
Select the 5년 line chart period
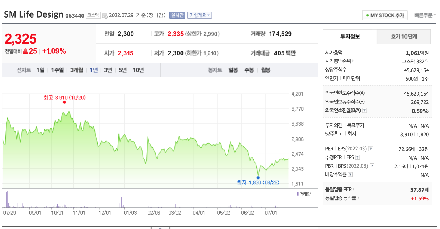[122, 70]
